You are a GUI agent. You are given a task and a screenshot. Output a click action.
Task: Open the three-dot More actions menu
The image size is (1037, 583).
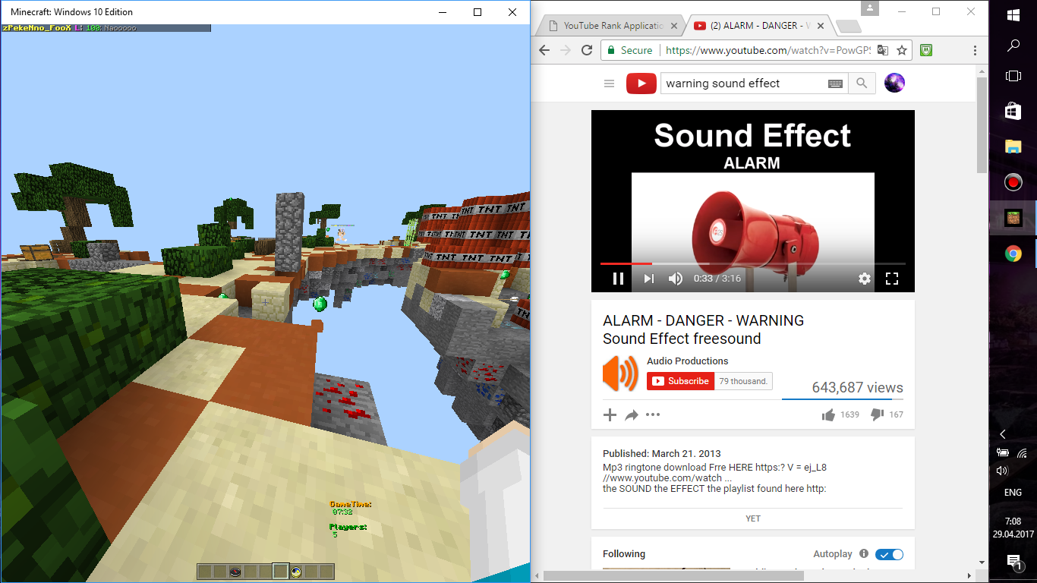point(653,414)
